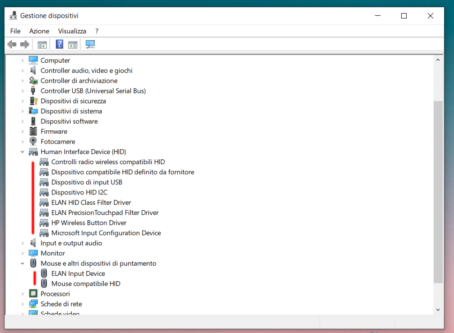
Task: Expand Controller di archiviazione node
Action: point(23,81)
